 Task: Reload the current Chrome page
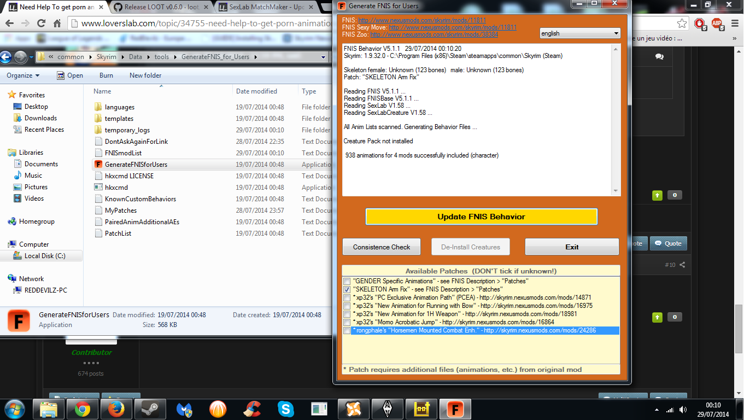point(40,24)
